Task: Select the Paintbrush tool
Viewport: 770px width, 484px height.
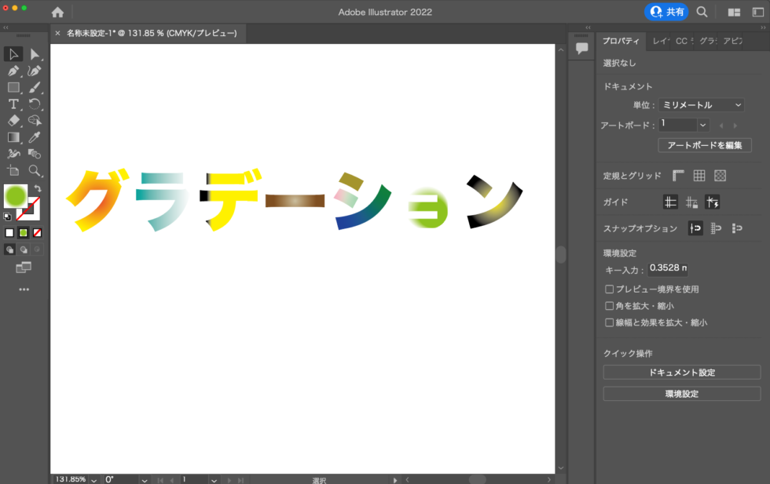Action: 35,87
